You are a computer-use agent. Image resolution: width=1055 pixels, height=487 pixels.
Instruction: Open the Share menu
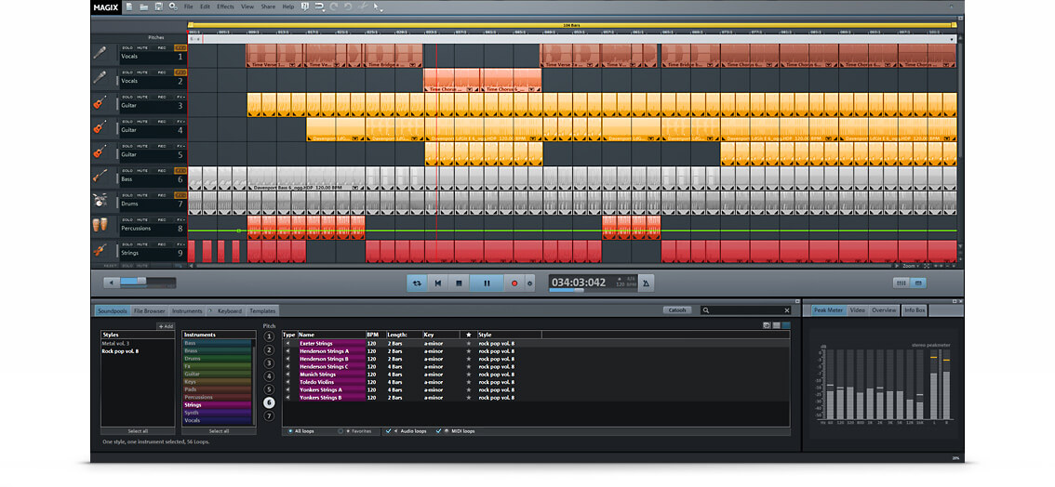268,7
